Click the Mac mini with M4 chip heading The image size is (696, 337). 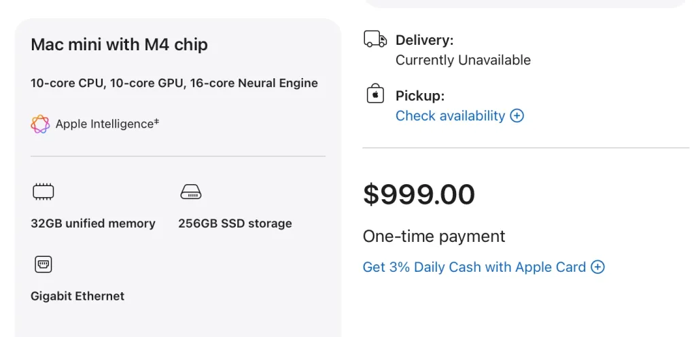pos(119,45)
